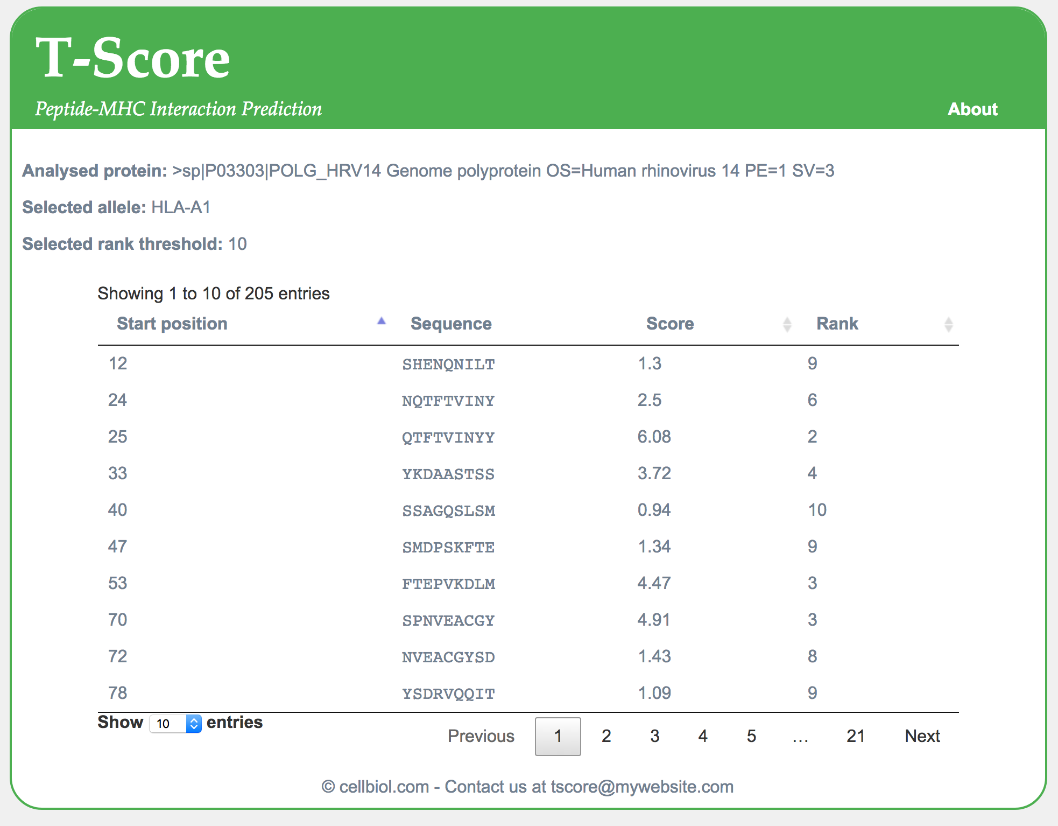1058x826 pixels.
Task: Click start position 24 cell
Action: [x=117, y=400]
